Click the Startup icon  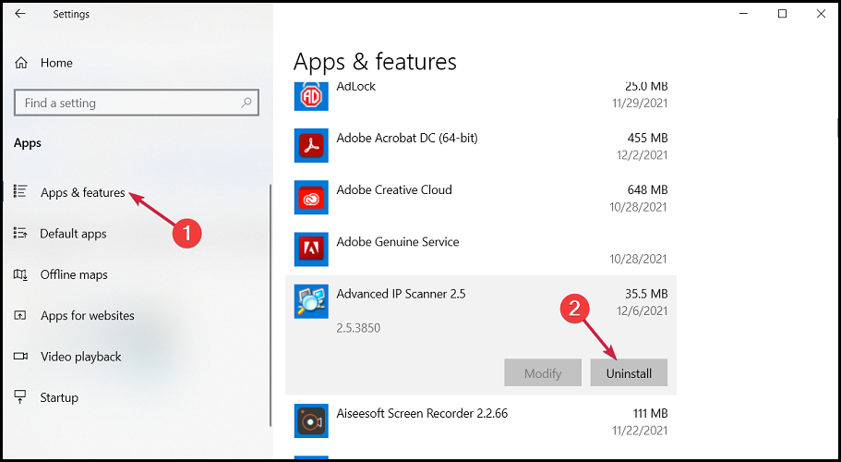point(20,397)
